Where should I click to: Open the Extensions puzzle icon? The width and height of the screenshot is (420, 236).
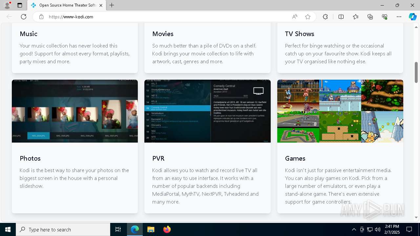pyautogui.click(x=325, y=17)
